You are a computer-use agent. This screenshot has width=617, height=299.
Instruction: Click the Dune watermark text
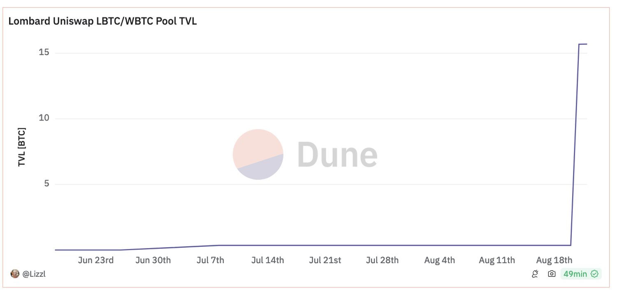coord(337,154)
